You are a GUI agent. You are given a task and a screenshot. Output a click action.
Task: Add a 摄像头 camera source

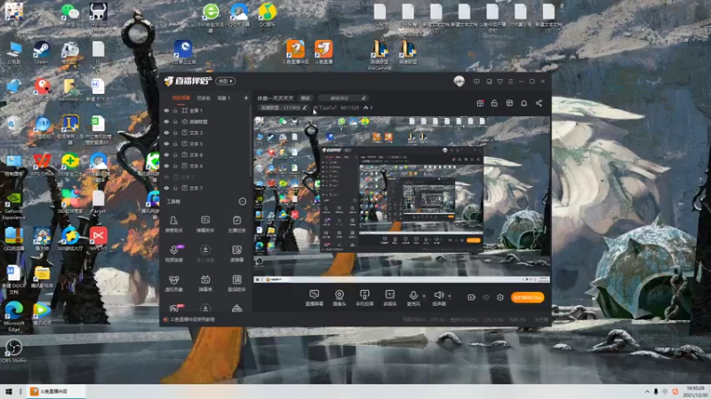coord(340,298)
